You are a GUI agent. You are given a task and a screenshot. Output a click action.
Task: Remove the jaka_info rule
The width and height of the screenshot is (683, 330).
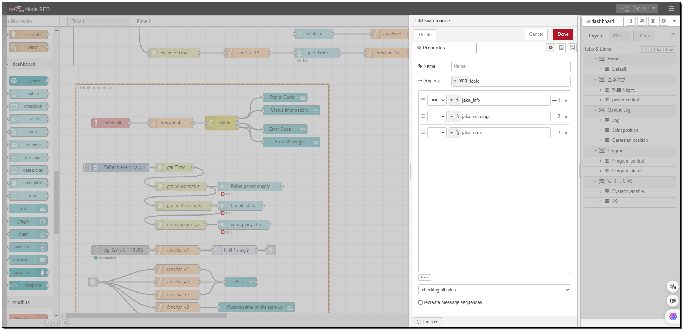click(x=566, y=101)
